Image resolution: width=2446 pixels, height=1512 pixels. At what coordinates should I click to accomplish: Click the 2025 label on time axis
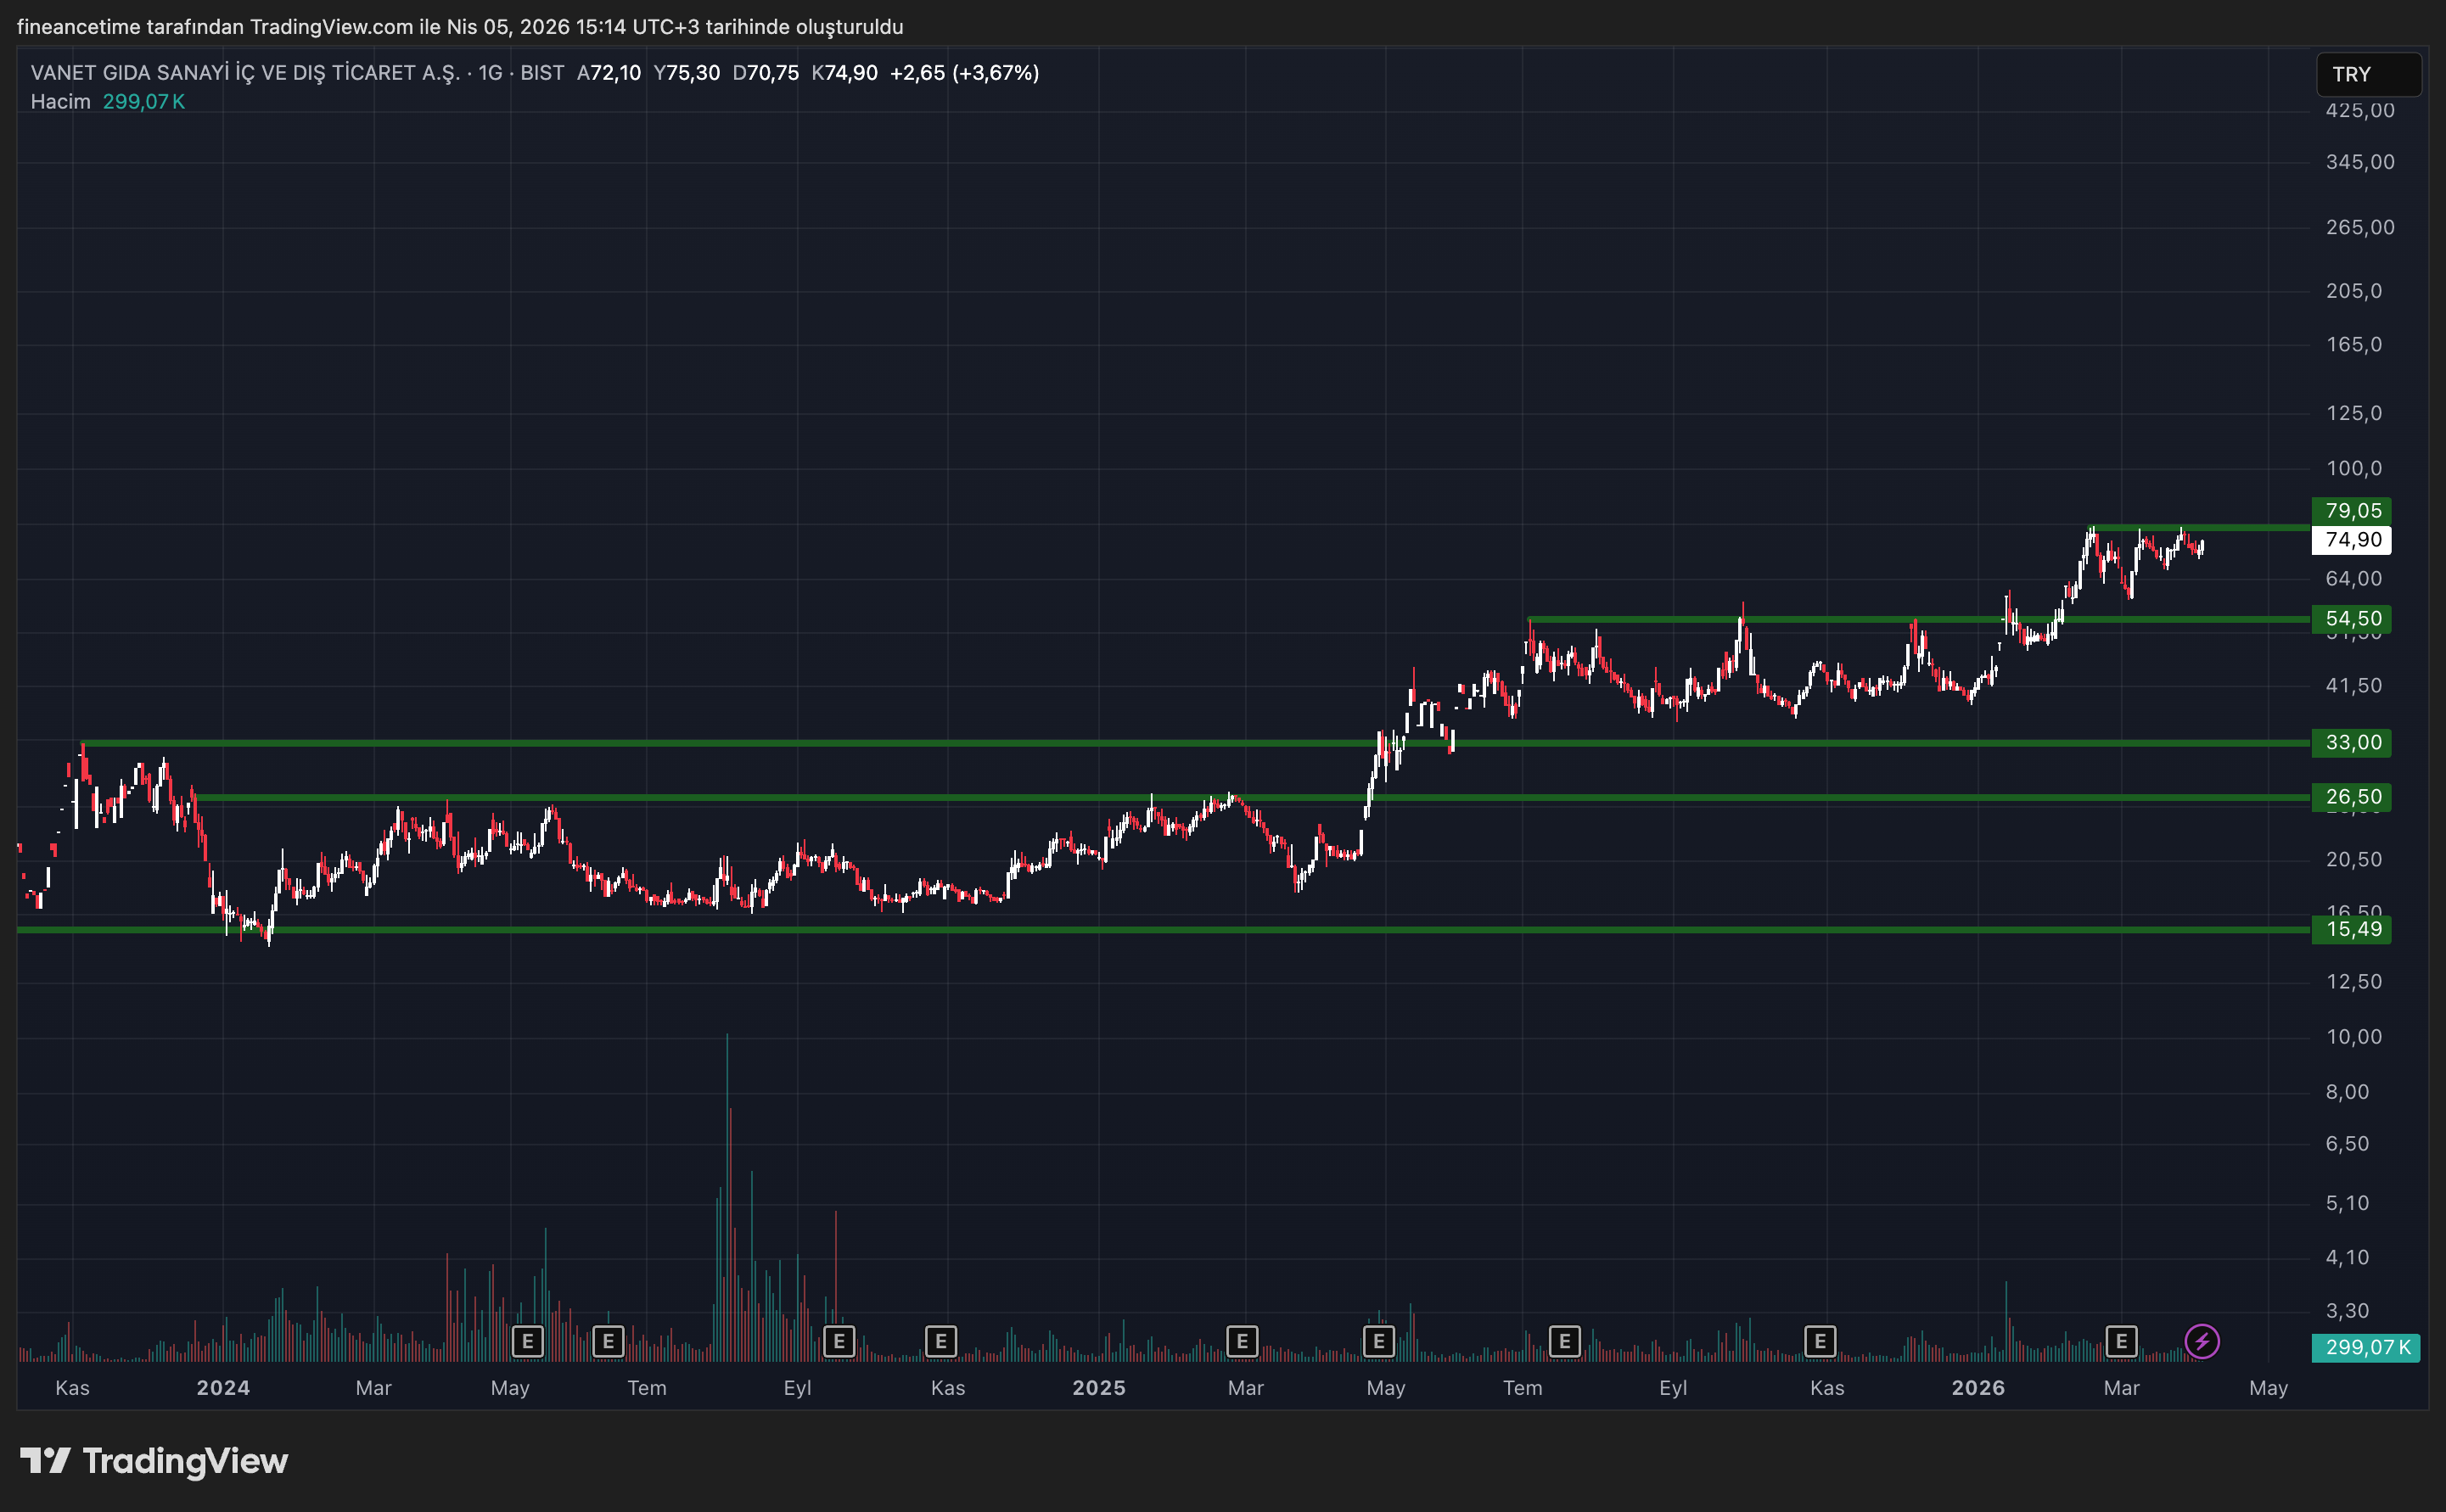[x=1098, y=1388]
